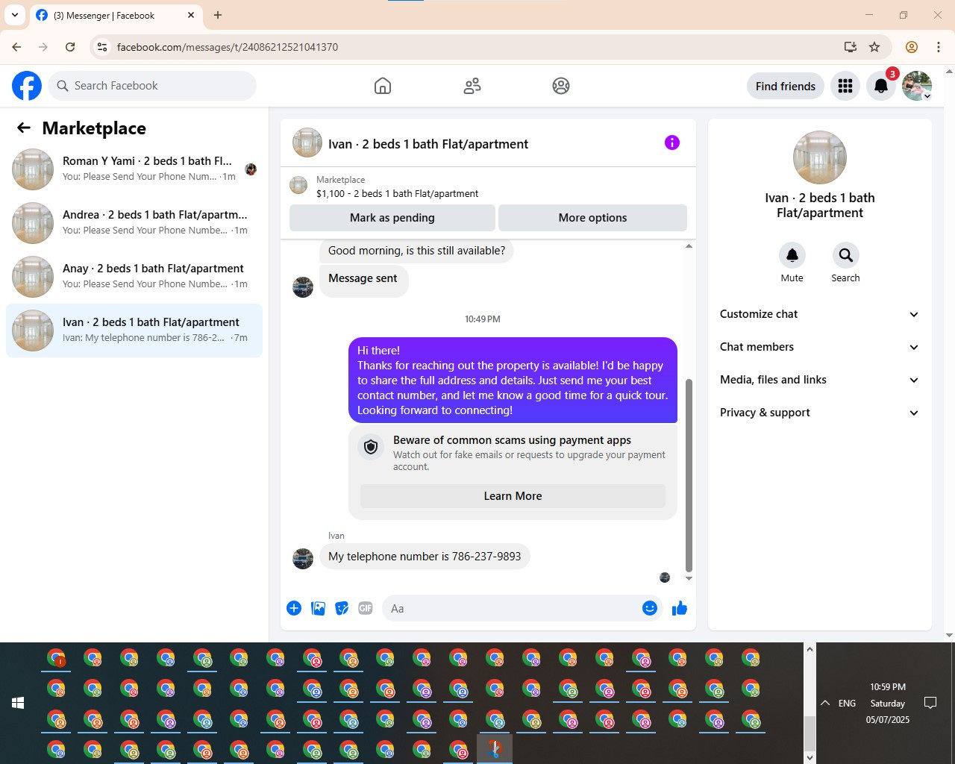Image resolution: width=955 pixels, height=764 pixels.
Task: Attach a photo file icon
Action: pyautogui.click(x=318, y=608)
